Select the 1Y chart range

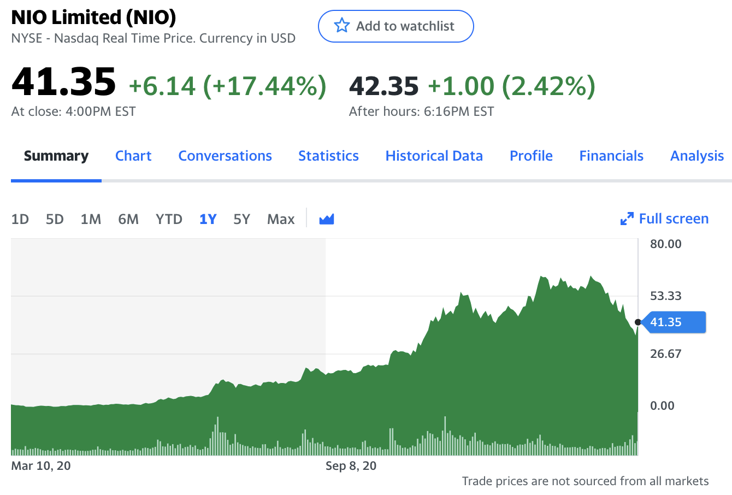pyautogui.click(x=208, y=219)
